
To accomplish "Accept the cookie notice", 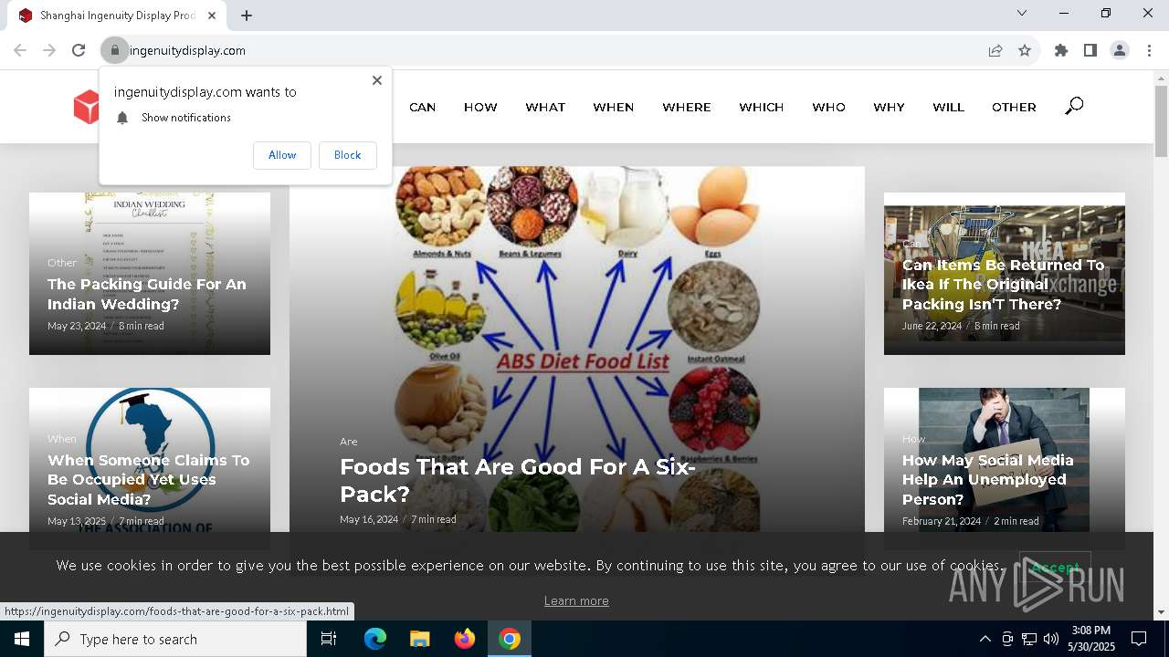I will click(1055, 568).
